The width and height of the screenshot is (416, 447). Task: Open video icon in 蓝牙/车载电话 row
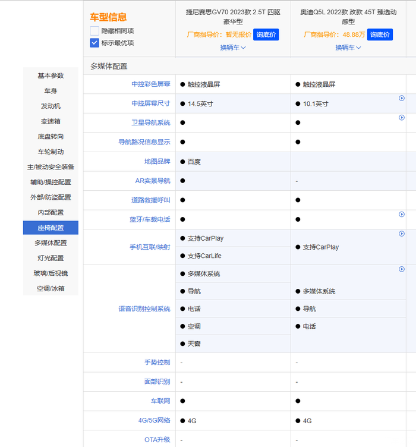click(x=402, y=215)
